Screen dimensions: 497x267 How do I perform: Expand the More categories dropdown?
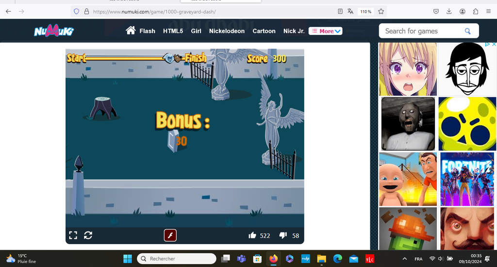coord(326,31)
